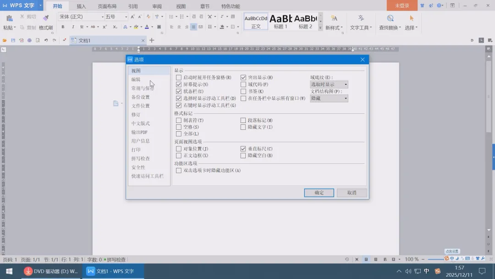Click 取消 to dismiss options

tap(352, 193)
